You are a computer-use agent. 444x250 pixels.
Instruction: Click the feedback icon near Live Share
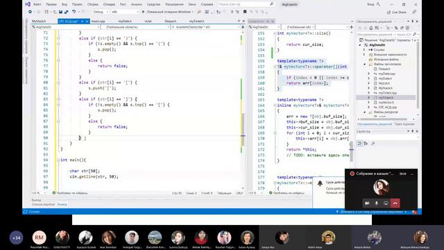click(414, 12)
